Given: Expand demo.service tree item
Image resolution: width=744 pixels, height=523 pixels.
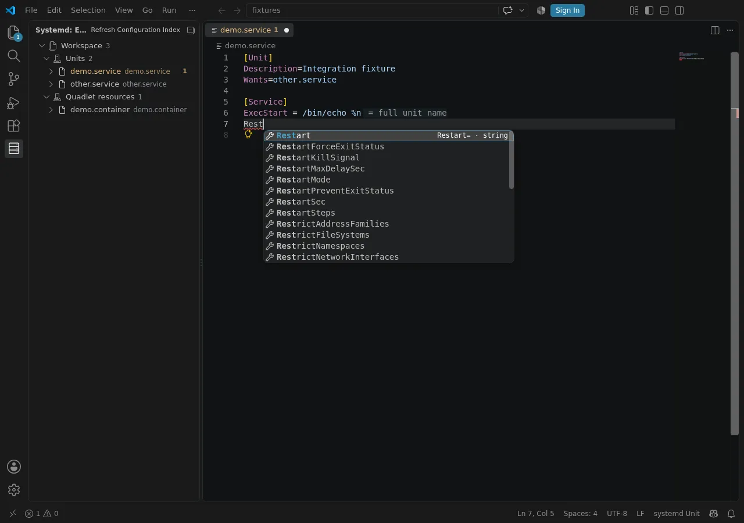Looking at the screenshot, I should coord(51,71).
